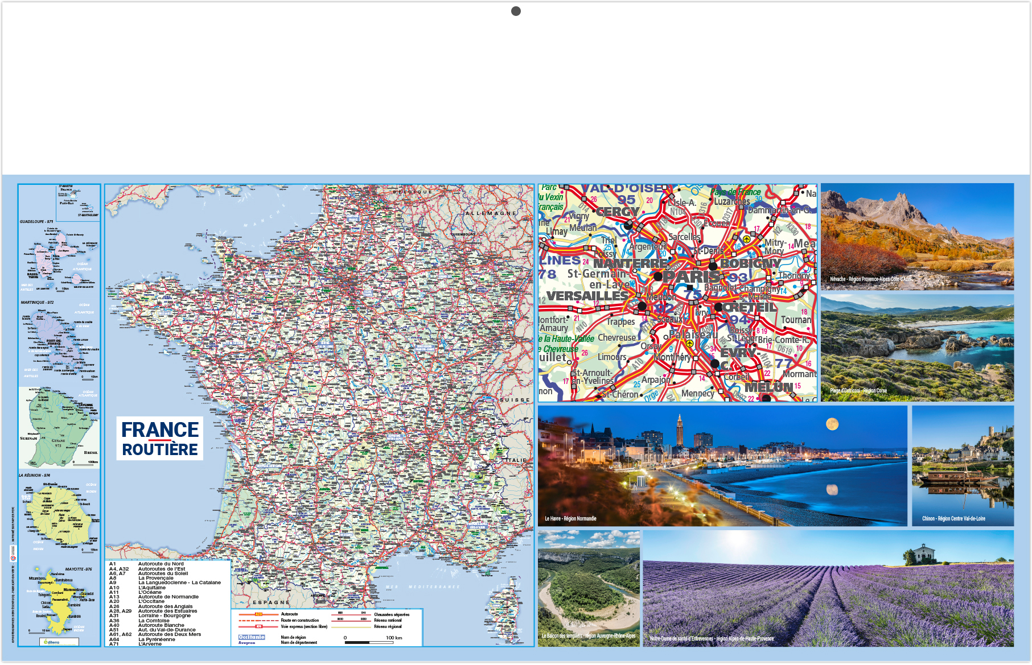Viewport: 1032px width, 665px height.
Task: Click the Voie express legend symbol
Action: click(258, 626)
